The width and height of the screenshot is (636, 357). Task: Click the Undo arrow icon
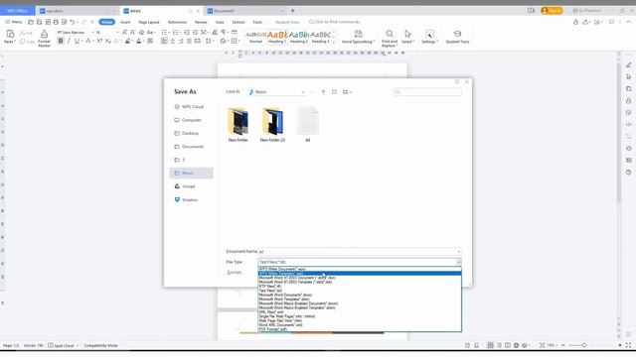72,22
